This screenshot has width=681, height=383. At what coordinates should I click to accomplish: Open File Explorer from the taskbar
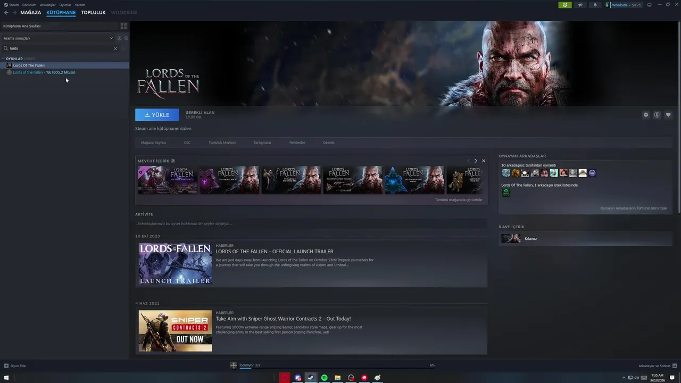pos(337,378)
